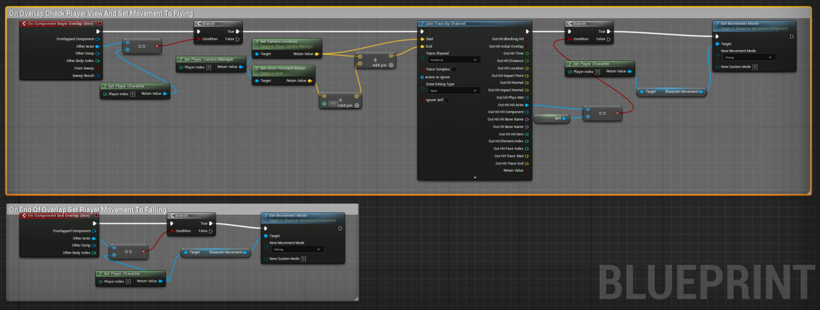Click the red delegate pin on On Component End Overlap
The image size is (820, 310).
coord(96,216)
